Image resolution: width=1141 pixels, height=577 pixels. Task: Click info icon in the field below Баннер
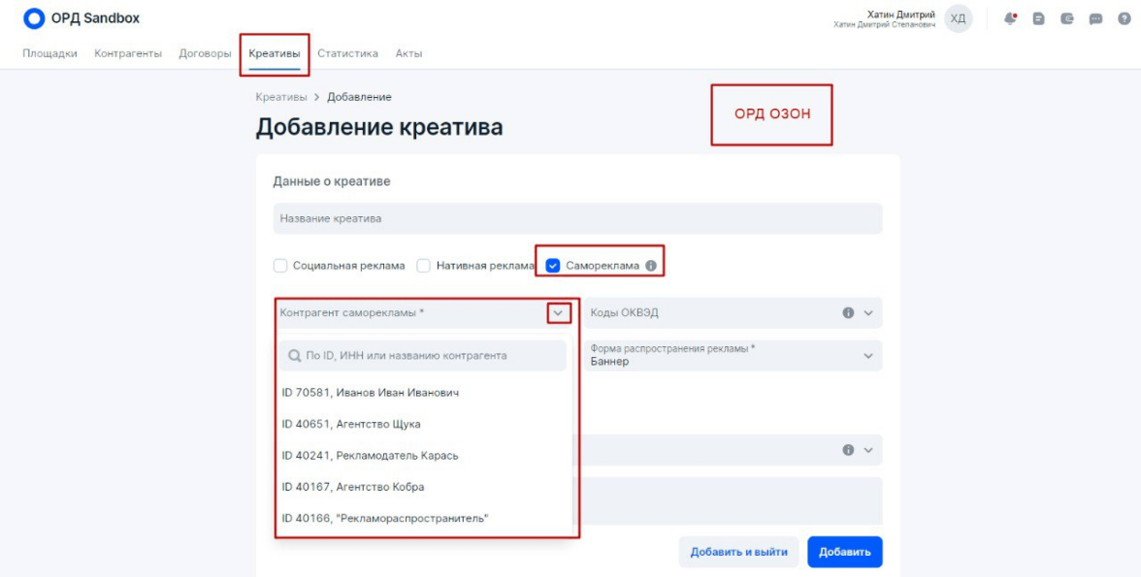(848, 450)
